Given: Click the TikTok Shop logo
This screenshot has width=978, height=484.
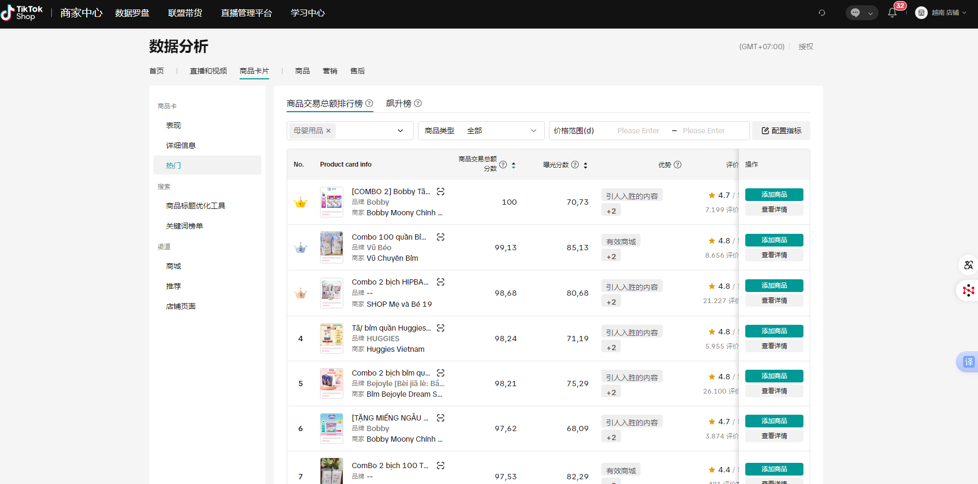Looking at the screenshot, I should pyautogui.click(x=22, y=13).
